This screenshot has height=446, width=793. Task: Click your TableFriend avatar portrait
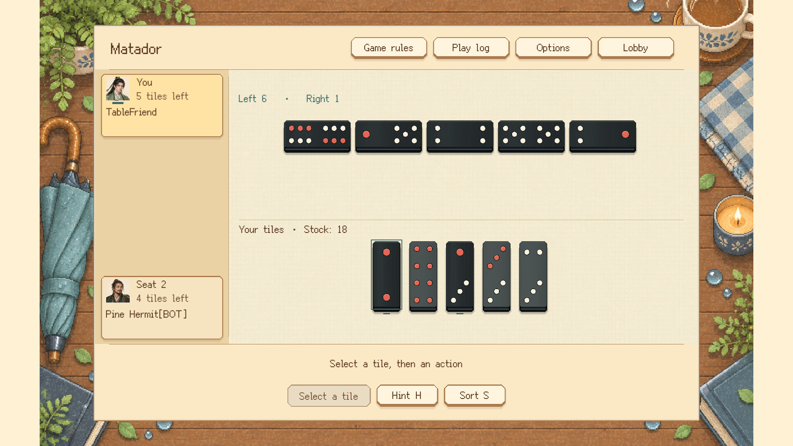[x=118, y=89]
